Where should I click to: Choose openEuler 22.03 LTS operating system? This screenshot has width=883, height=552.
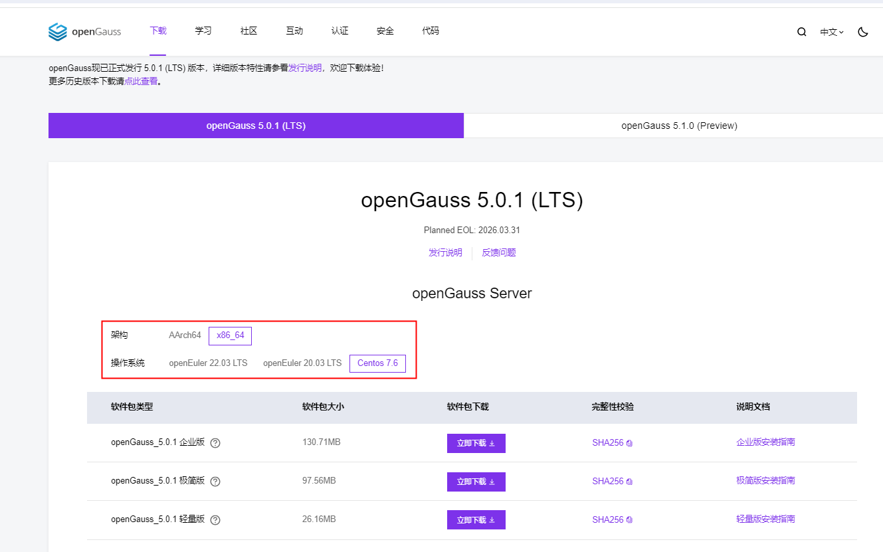(208, 363)
